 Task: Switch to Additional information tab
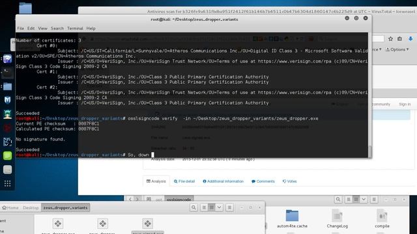[x=223, y=181]
